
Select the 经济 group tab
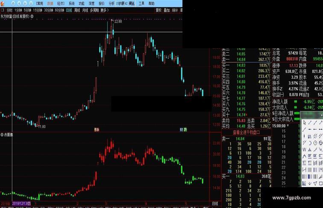tap(61, 3)
